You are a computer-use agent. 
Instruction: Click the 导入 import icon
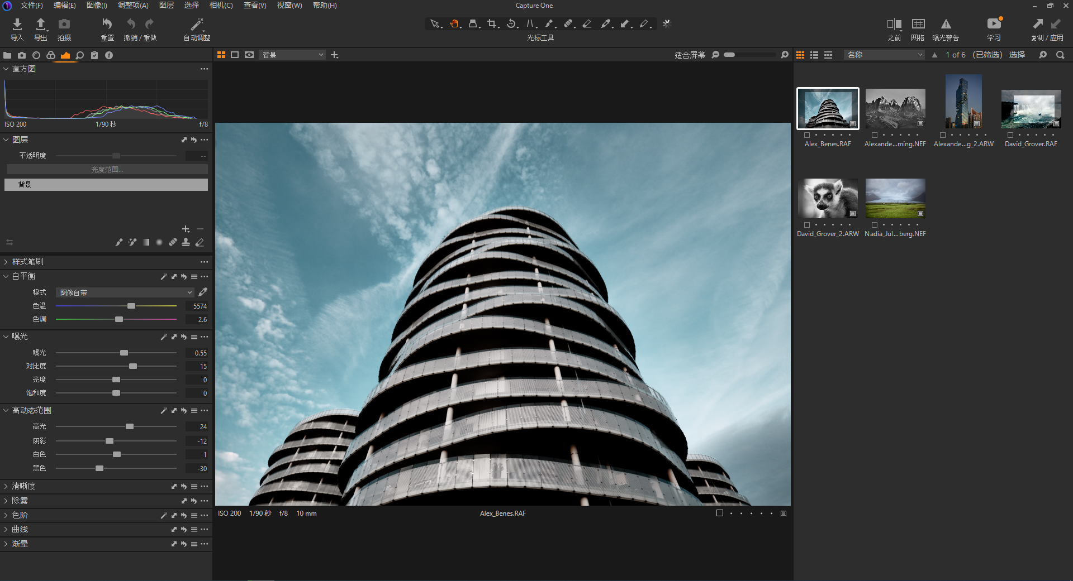(x=17, y=24)
